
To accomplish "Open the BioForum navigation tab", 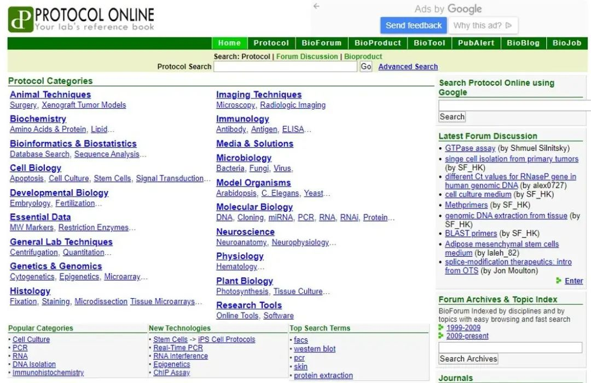I will [x=321, y=43].
